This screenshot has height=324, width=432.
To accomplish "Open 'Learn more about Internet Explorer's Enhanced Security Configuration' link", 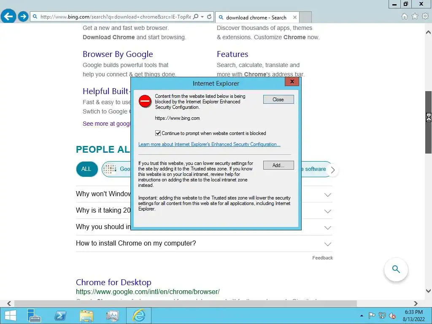I will [209, 144].
